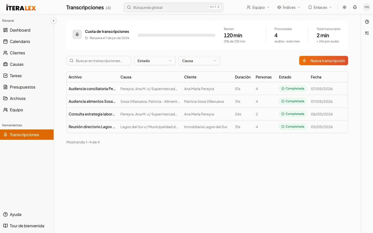Select Equipo in the left sidebar
The height and width of the screenshot is (233, 373).
click(27, 110)
